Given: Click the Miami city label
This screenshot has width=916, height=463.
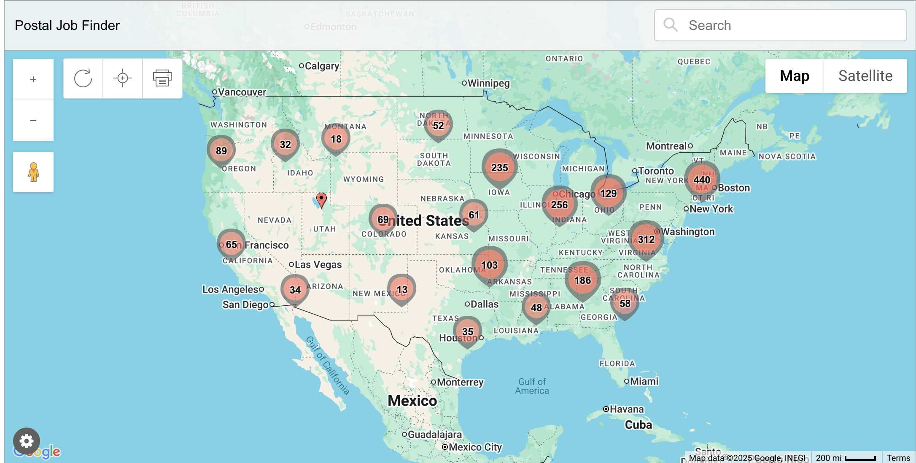Looking at the screenshot, I should (644, 381).
